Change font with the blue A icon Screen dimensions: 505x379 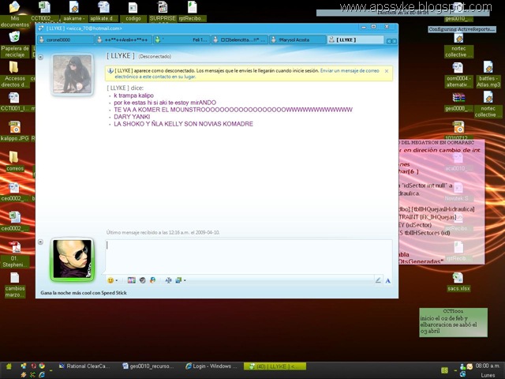387,281
